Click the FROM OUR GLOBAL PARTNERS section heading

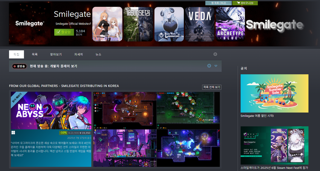pos(64,86)
